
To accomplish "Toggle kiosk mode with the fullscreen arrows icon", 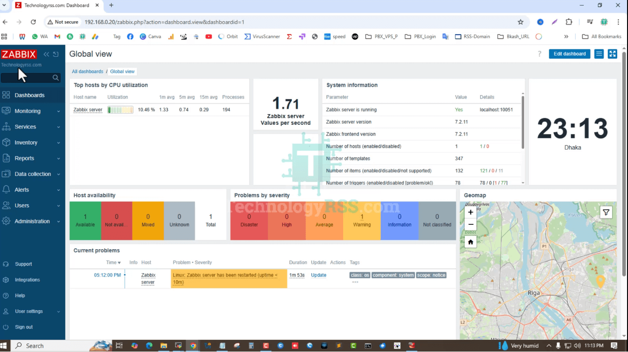I will point(612,54).
